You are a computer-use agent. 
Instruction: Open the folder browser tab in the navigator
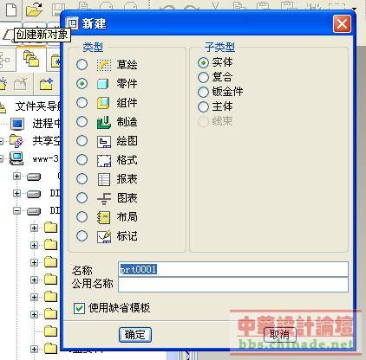pyautogui.click(x=31, y=59)
